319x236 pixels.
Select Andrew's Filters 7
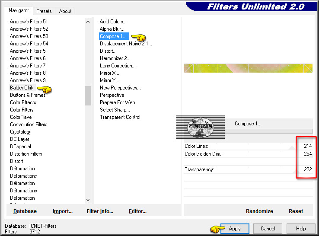pyautogui.click(x=28, y=66)
